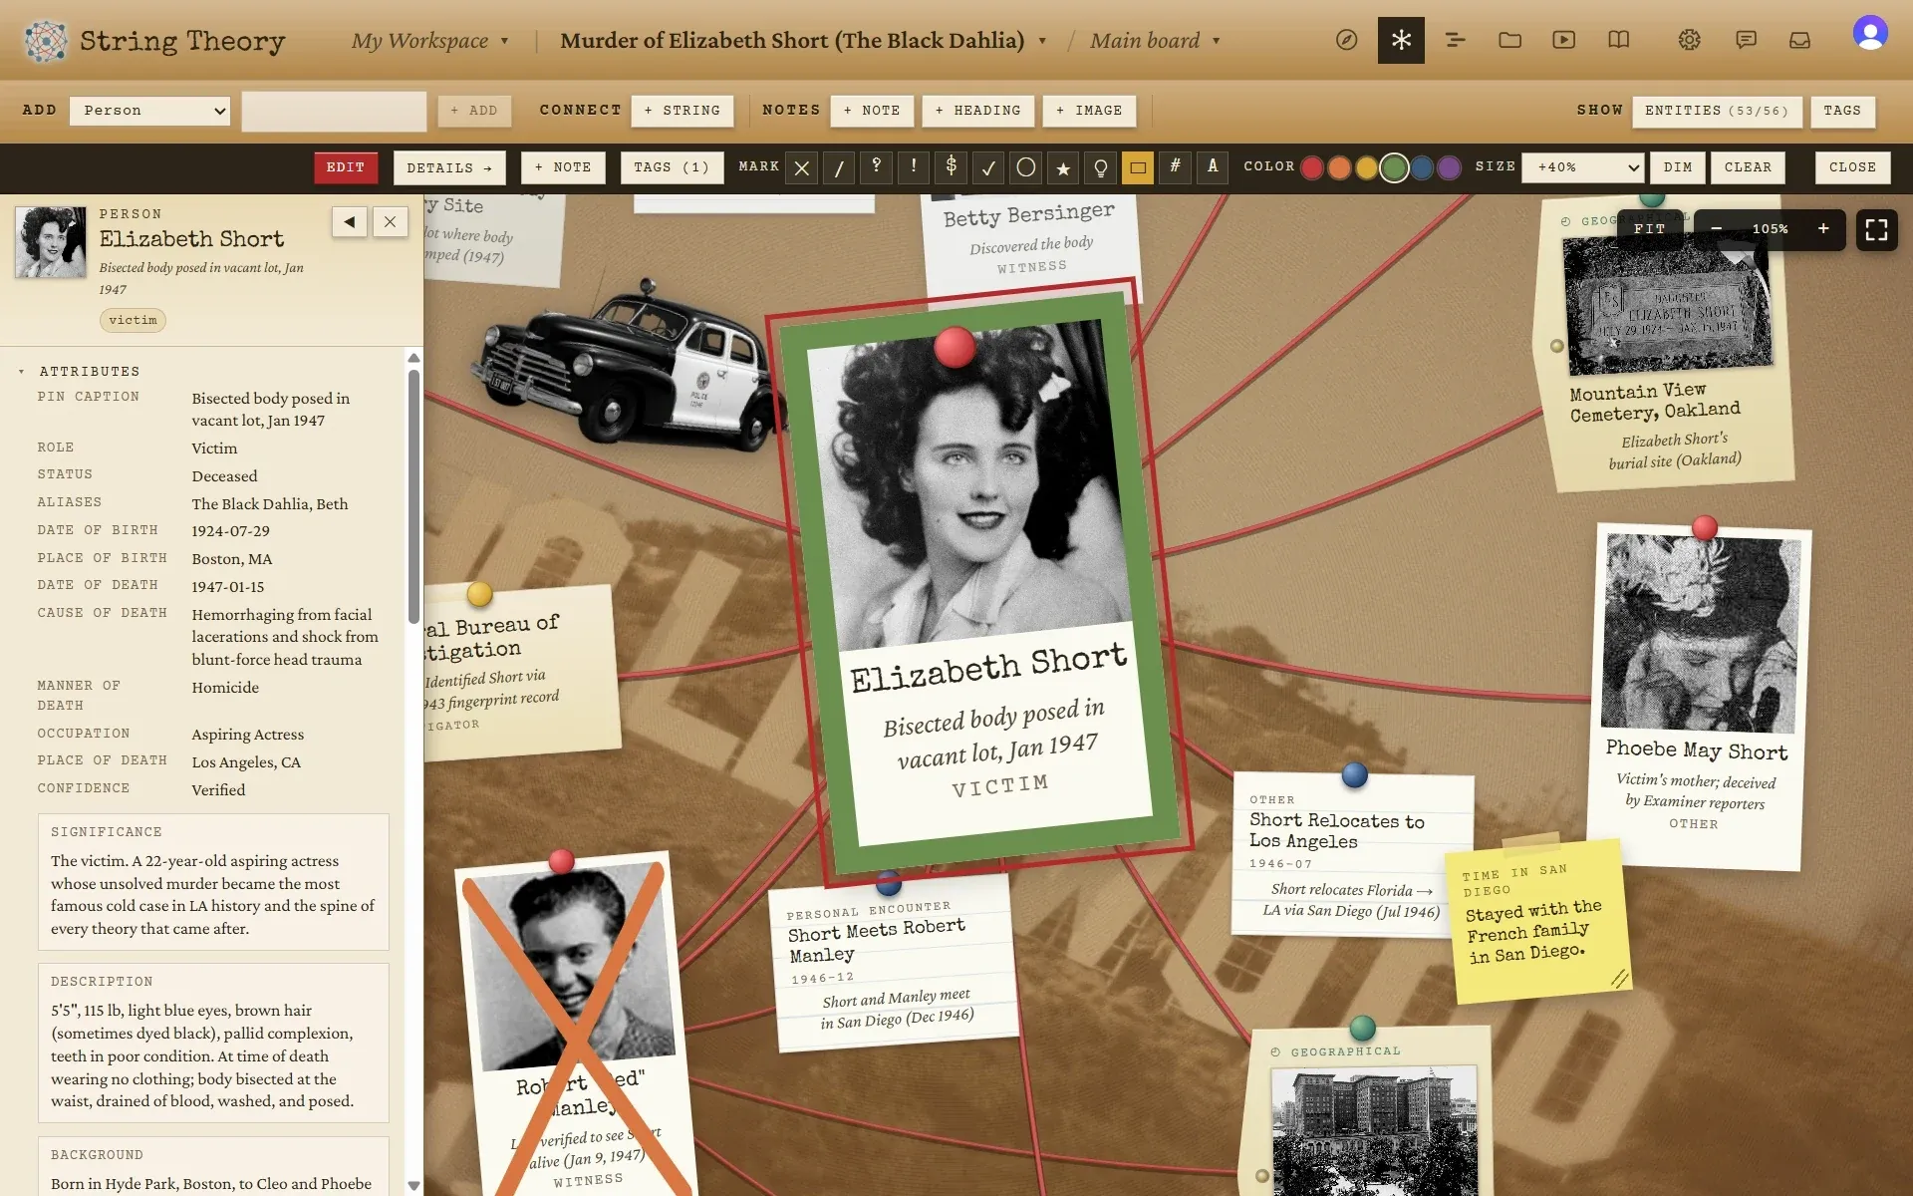Toggle the circle mark

pyautogui.click(x=1025, y=167)
